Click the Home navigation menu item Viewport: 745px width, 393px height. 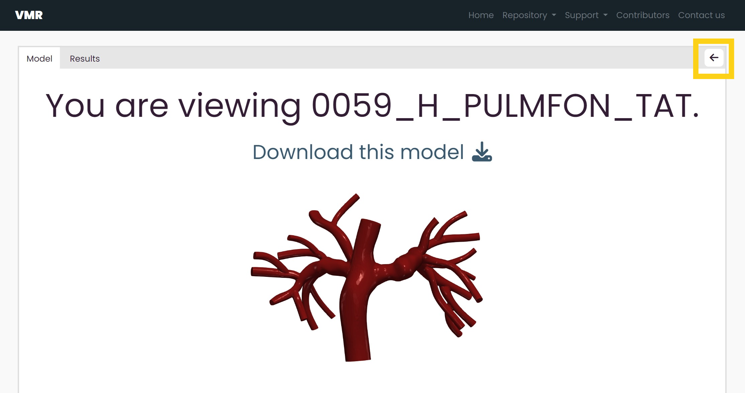coord(480,15)
